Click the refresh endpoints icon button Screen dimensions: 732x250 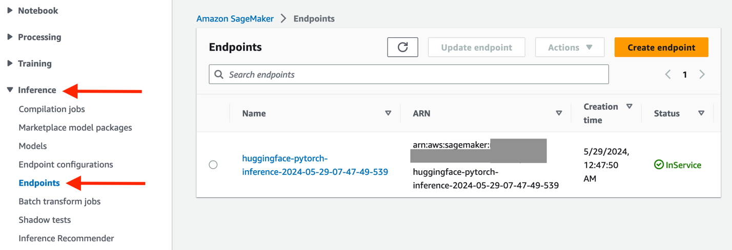click(x=402, y=47)
